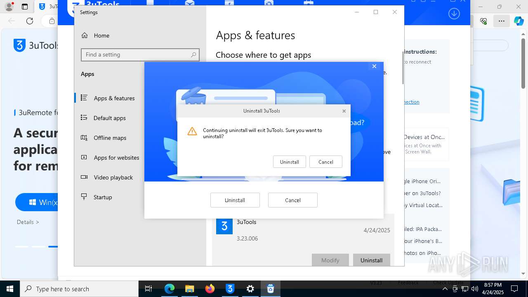
Task: Open Edge profile avatar
Action: click(9, 7)
